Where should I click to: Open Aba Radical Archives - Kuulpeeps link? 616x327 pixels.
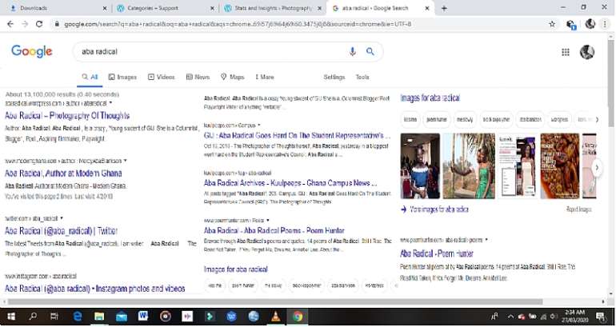[290, 183]
